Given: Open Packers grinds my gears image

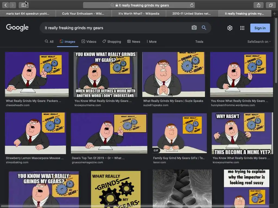Looking at the screenshot, I should [37, 74].
